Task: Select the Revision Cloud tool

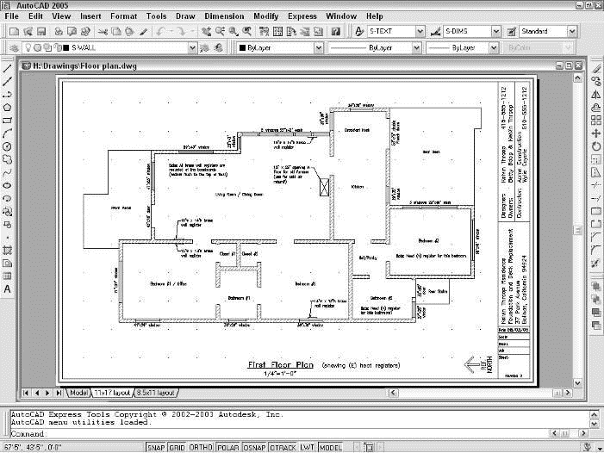Action: click(7, 159)
